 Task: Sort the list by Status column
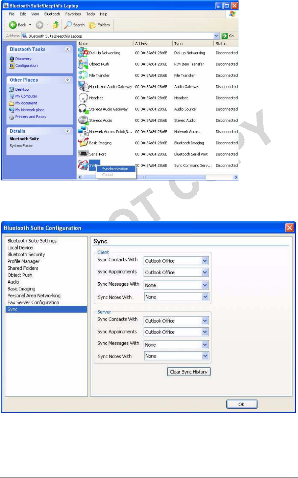pyautogui.click(x=226, y=44)
